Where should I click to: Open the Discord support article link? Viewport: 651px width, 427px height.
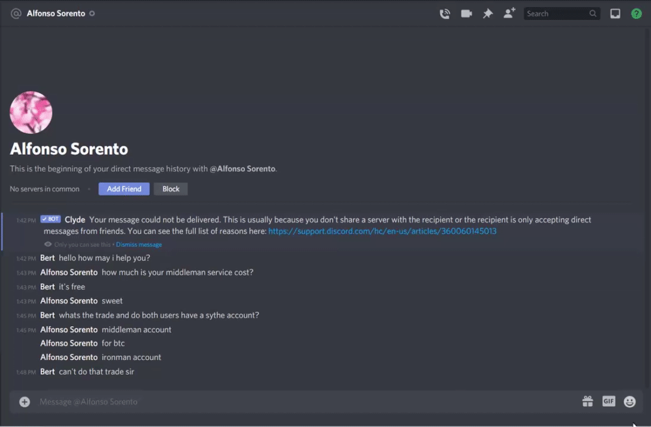[382, 231]
